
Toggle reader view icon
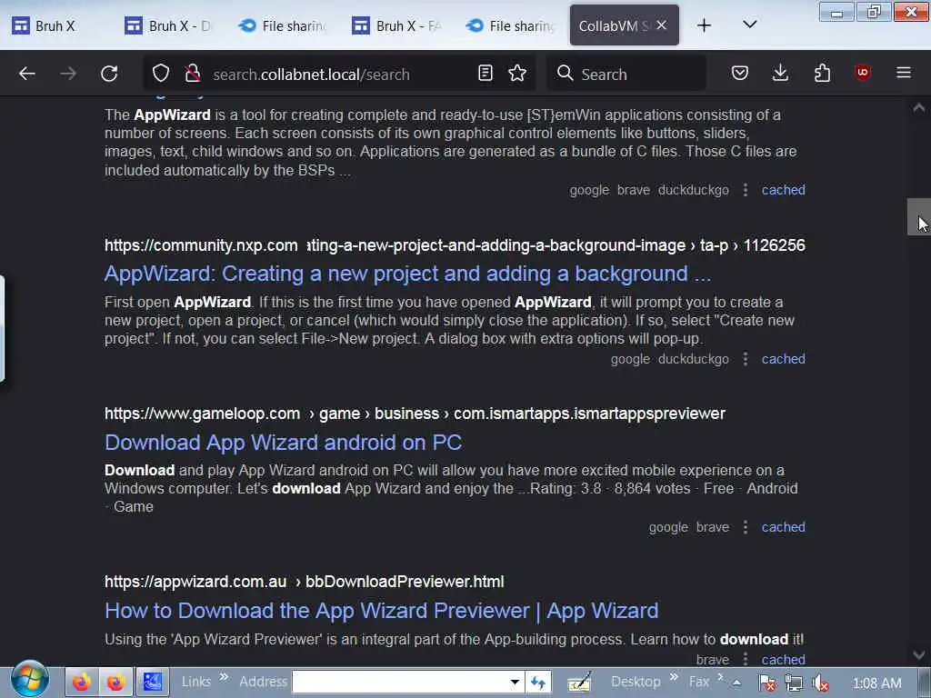(486, 73)
